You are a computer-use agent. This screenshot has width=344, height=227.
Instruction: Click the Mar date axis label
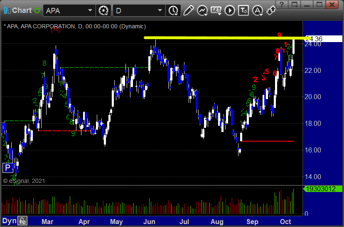47,222
